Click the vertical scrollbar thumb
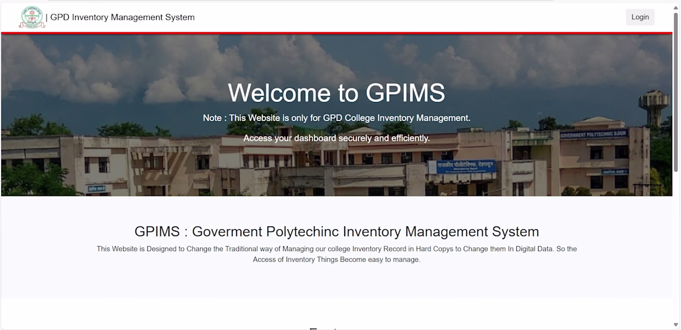 click(675, 91)
